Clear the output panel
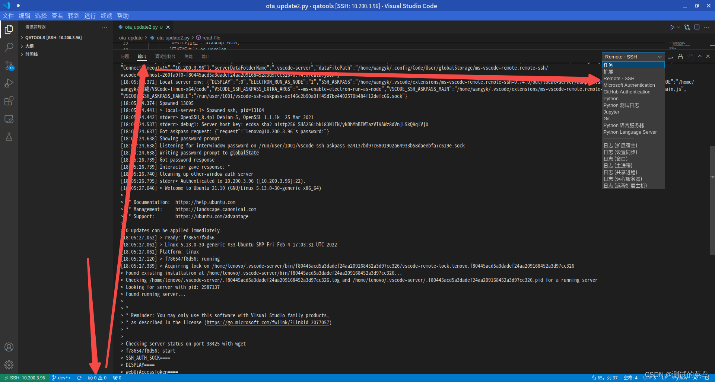This screenshot has width=715, height=382. coord(671,57)
